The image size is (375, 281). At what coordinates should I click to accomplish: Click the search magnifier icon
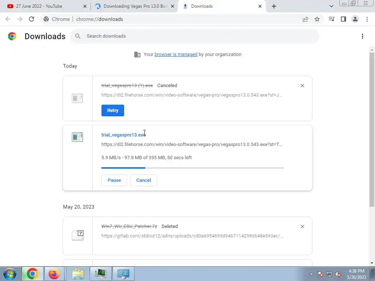[x=78, y=36]
